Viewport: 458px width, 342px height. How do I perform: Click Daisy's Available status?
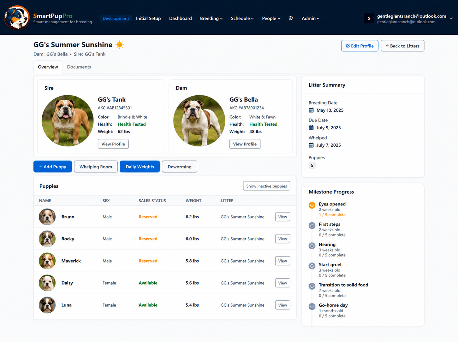coord(148,283)
